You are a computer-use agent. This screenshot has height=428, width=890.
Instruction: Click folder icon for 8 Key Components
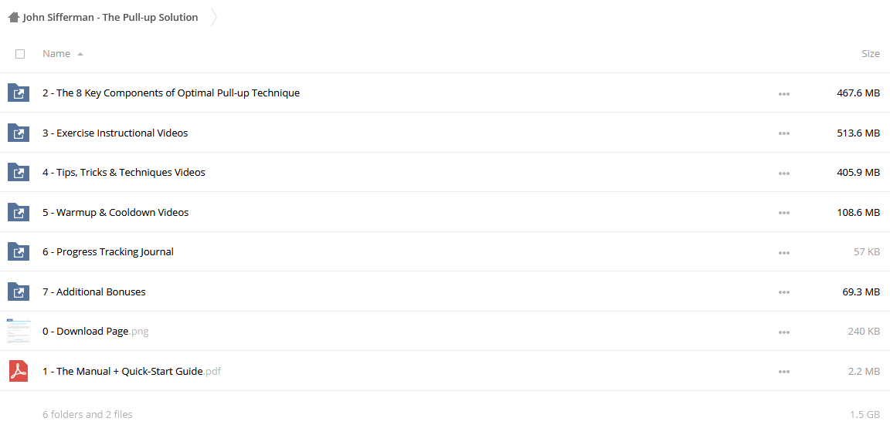[x=19, y=93]
